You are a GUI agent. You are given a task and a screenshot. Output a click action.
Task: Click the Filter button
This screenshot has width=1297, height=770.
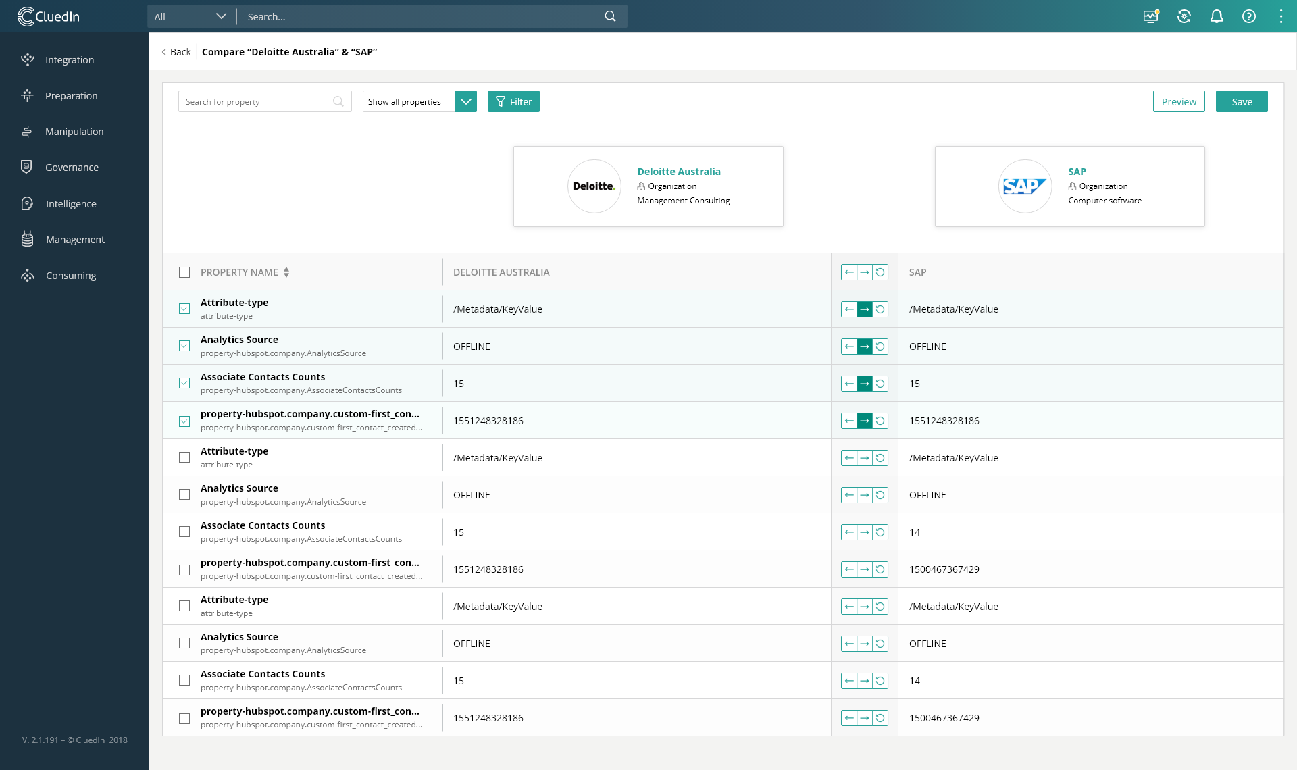click(x=513, y=101)
